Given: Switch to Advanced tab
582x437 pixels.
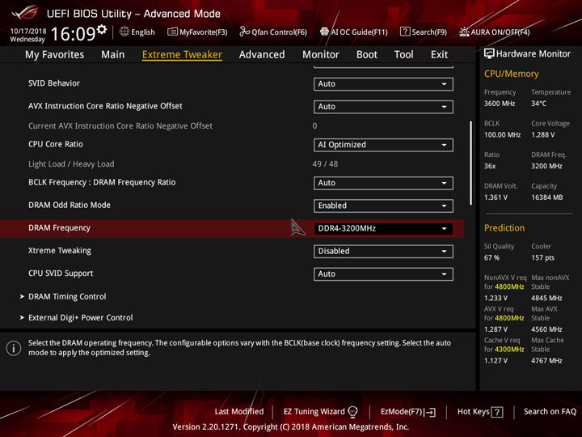Looking at the screenshot, I should pos(262,55).
